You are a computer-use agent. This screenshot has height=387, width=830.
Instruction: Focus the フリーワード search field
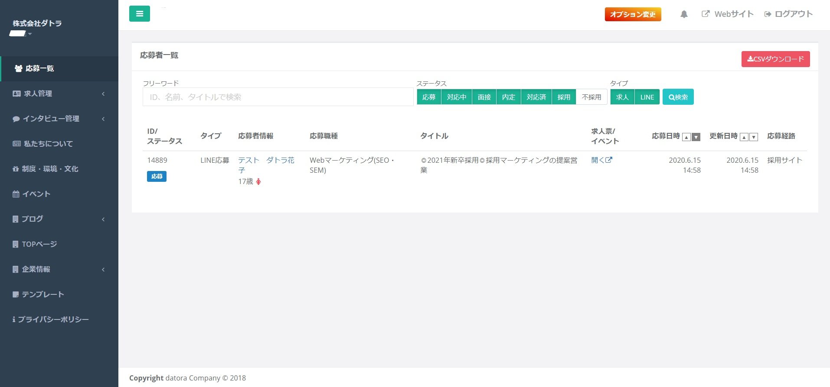(278, 97)
